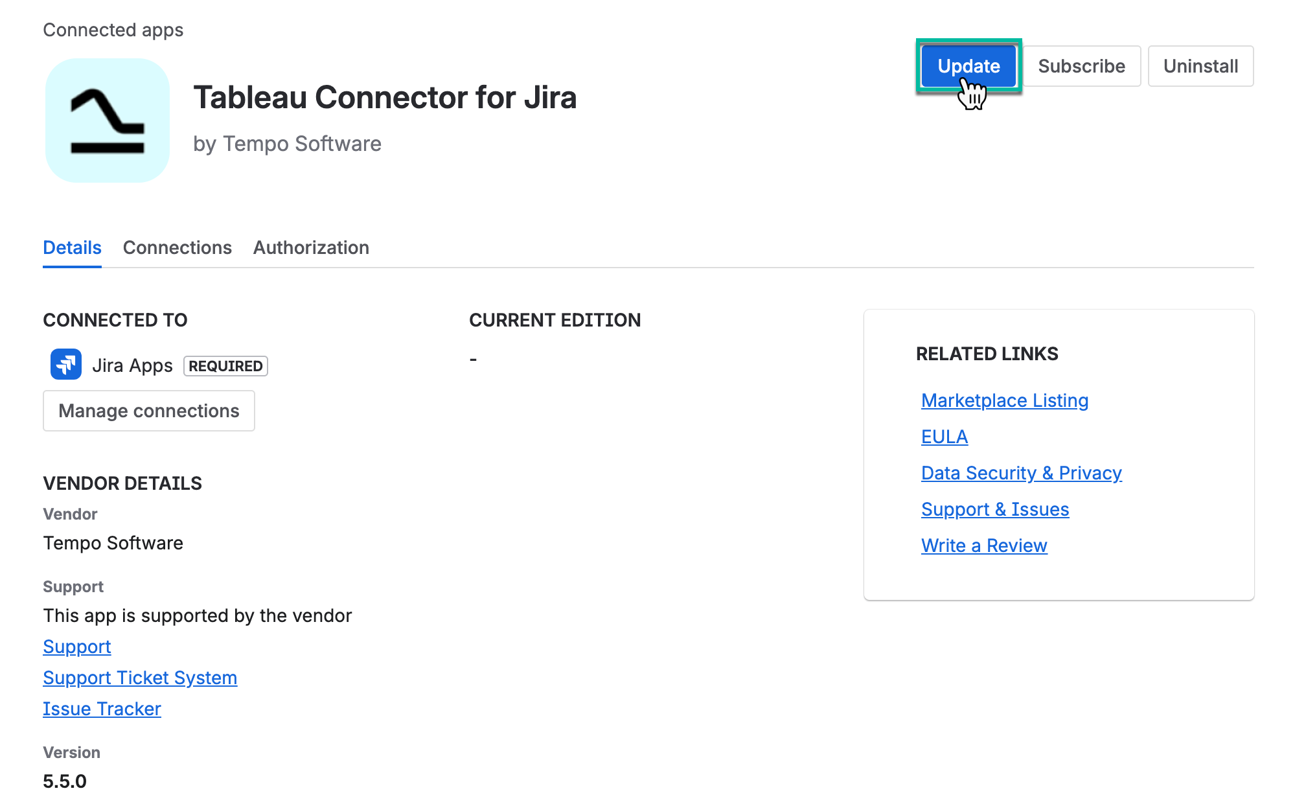Screen dimensions: 1306x793
Task: Open the Issue Tracker link
Action: [x=102, y=709]
